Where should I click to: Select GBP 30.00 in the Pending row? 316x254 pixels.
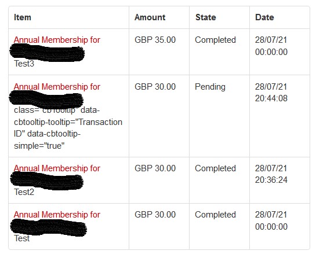click(155, 87)
